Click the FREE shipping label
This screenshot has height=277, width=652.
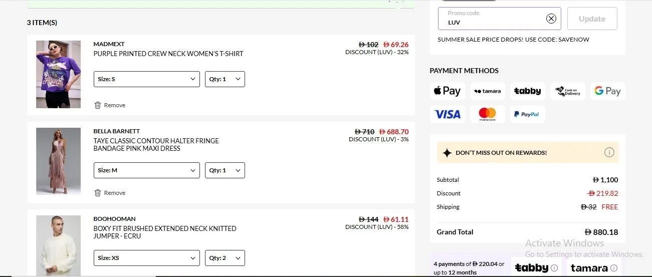[x=610, y=207]
